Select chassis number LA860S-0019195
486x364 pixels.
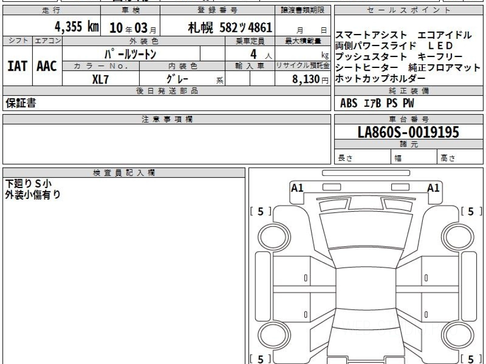[x=409, y=132]
